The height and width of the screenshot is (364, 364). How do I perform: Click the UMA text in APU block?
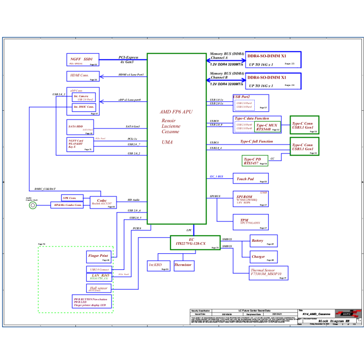(167, 142)
